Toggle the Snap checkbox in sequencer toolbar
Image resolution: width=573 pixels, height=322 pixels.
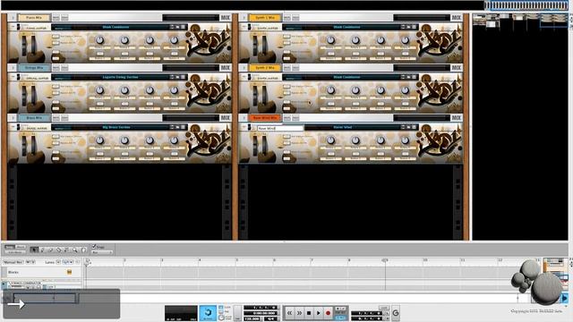[94, 247]
